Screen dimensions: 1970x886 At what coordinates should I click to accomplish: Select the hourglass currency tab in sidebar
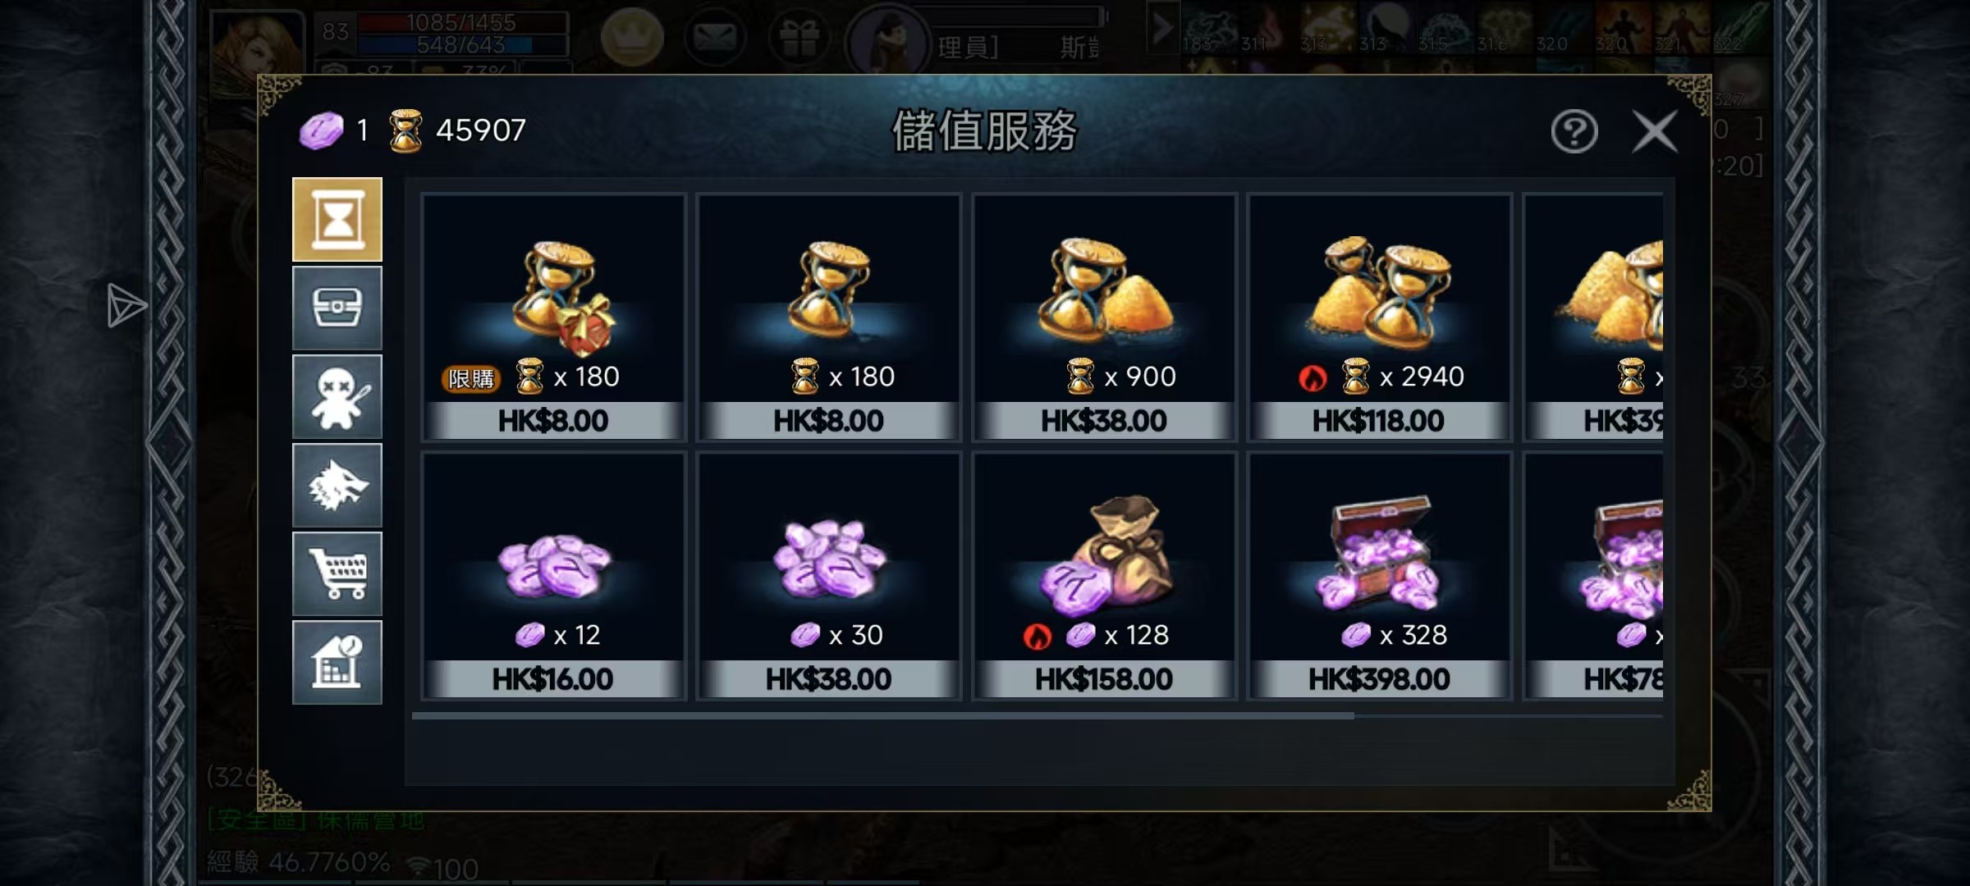[337, 220]
